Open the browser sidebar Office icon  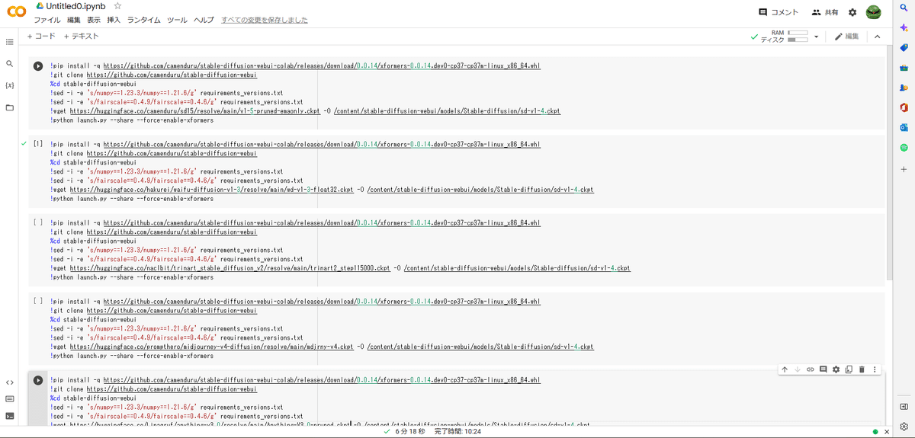904,107
